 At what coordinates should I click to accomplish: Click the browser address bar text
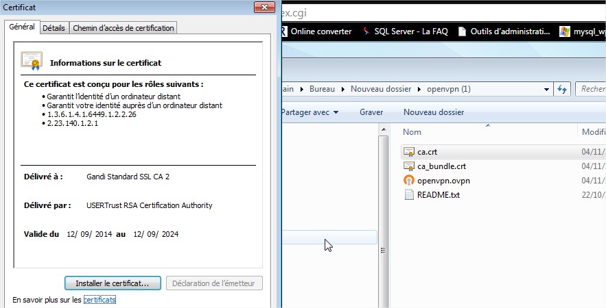point(294,13)
